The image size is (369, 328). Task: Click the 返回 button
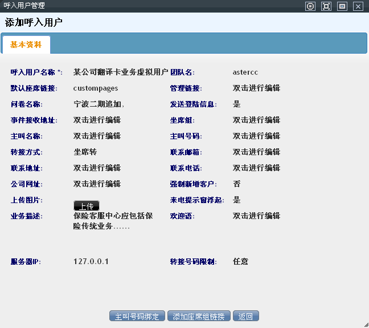245,316
